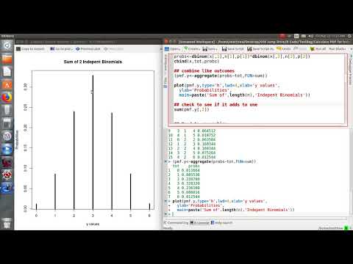Show the Previous plot
Viewport: 353px width, 264px height.
(x=88, y=49)
